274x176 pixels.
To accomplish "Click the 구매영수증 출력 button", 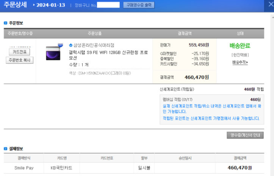I will (x=139, y=5).
